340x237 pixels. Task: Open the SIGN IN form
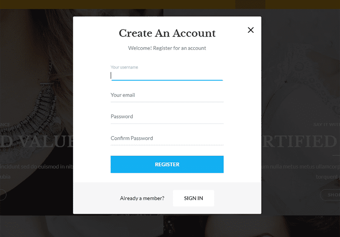[x=194, y=198]
